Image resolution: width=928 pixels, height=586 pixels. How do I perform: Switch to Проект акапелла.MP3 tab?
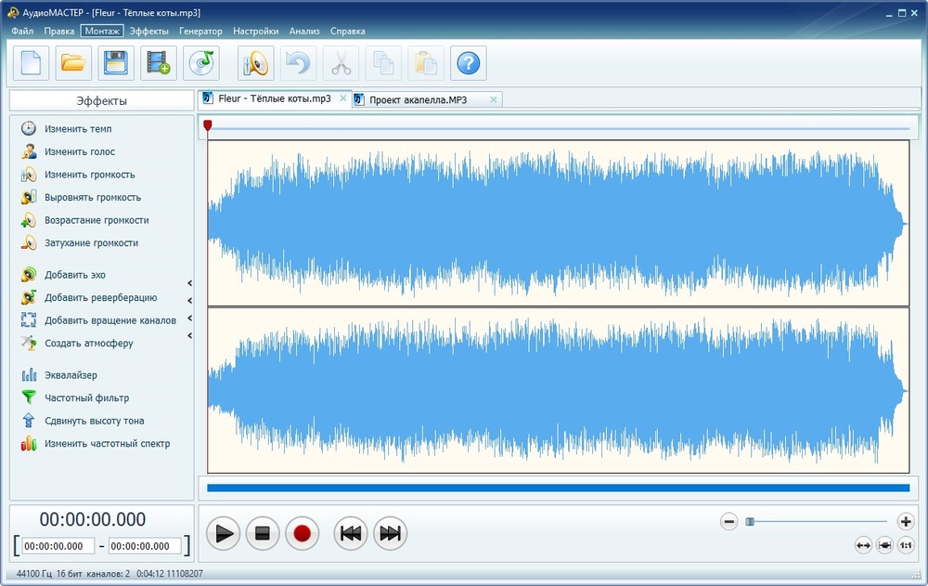(x=427, y=99)
